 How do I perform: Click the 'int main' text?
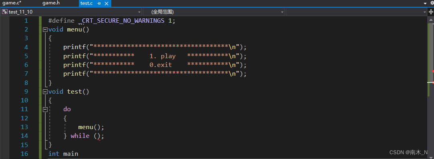(x=63, y=153)
